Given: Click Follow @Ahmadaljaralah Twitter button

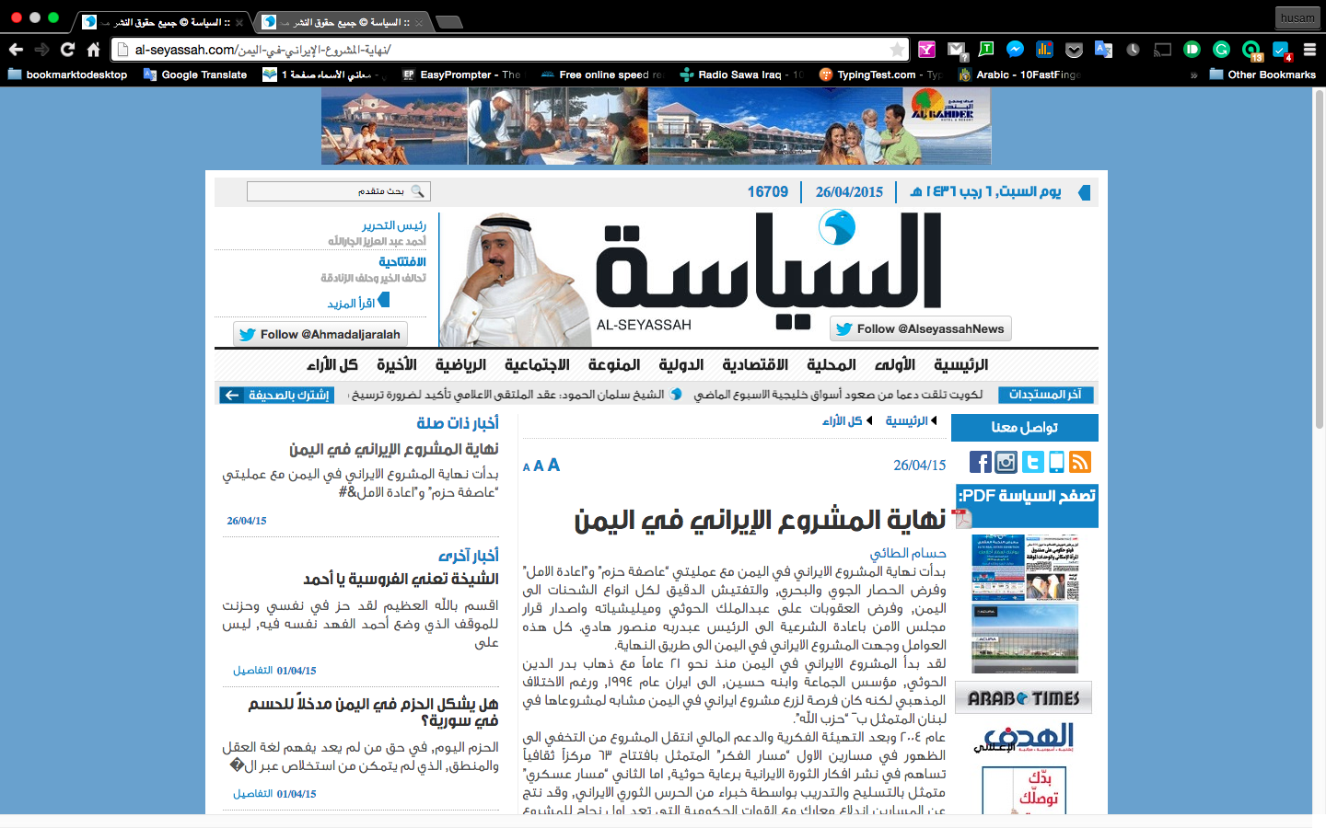Looking at the screenshot, I should point(320,334).
